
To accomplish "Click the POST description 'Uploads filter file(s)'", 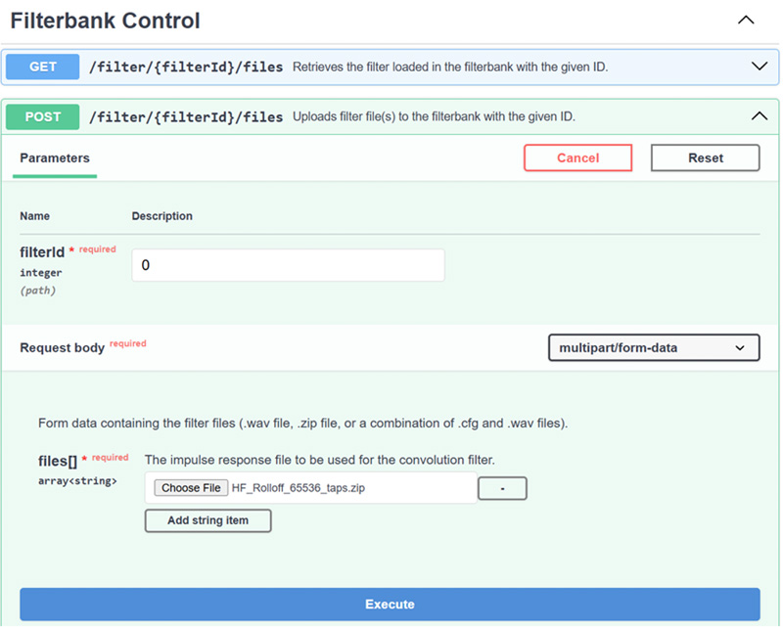I will pos(434,116).
